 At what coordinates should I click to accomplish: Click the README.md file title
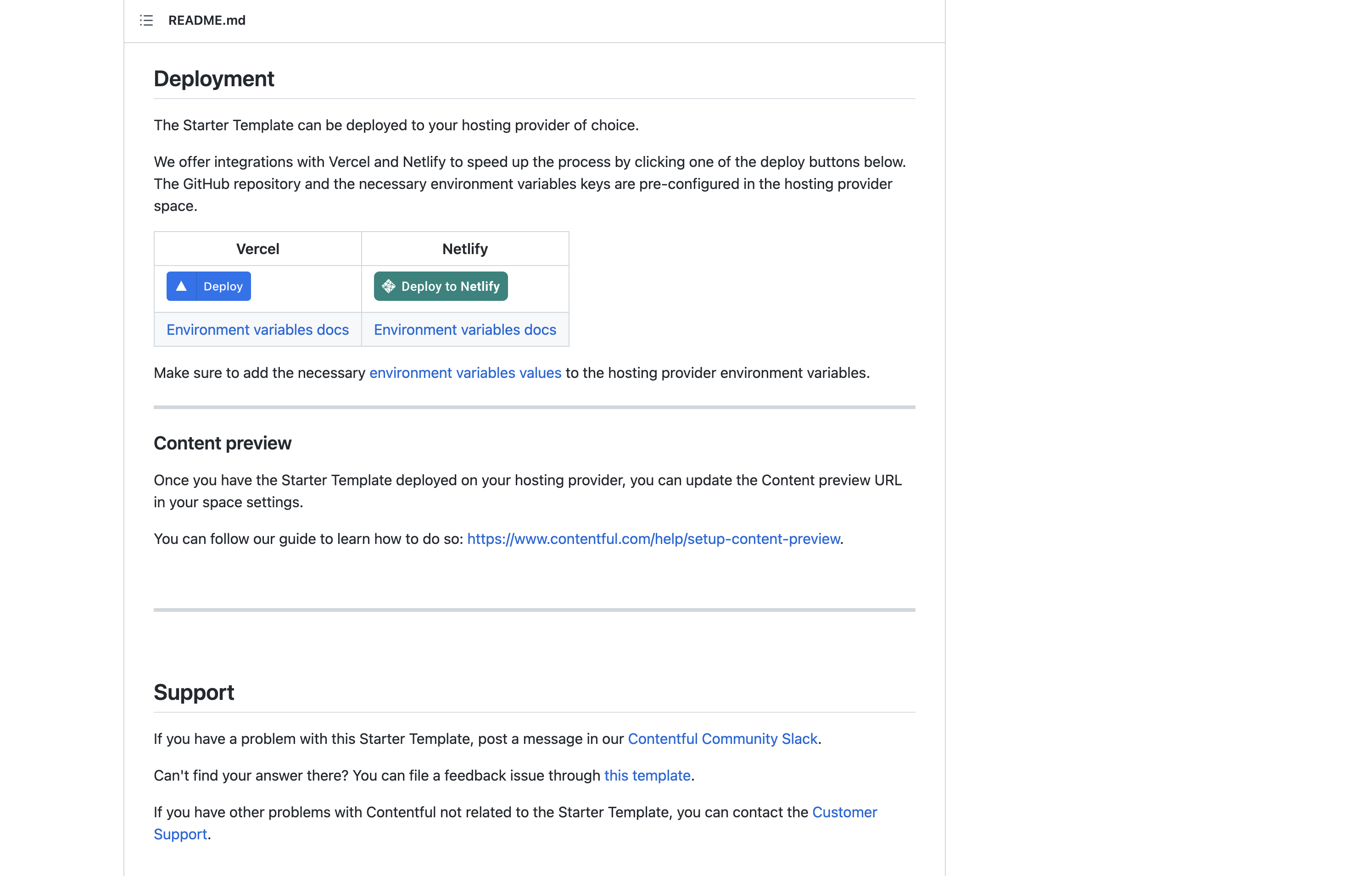tap(207, 21)
